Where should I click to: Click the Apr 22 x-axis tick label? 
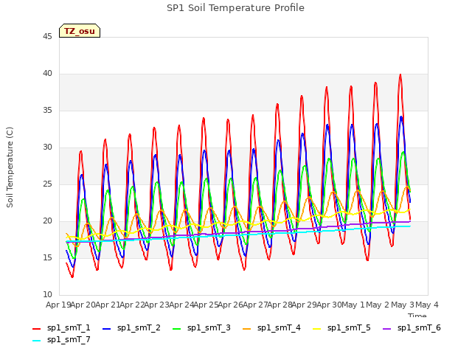(132, 305)
